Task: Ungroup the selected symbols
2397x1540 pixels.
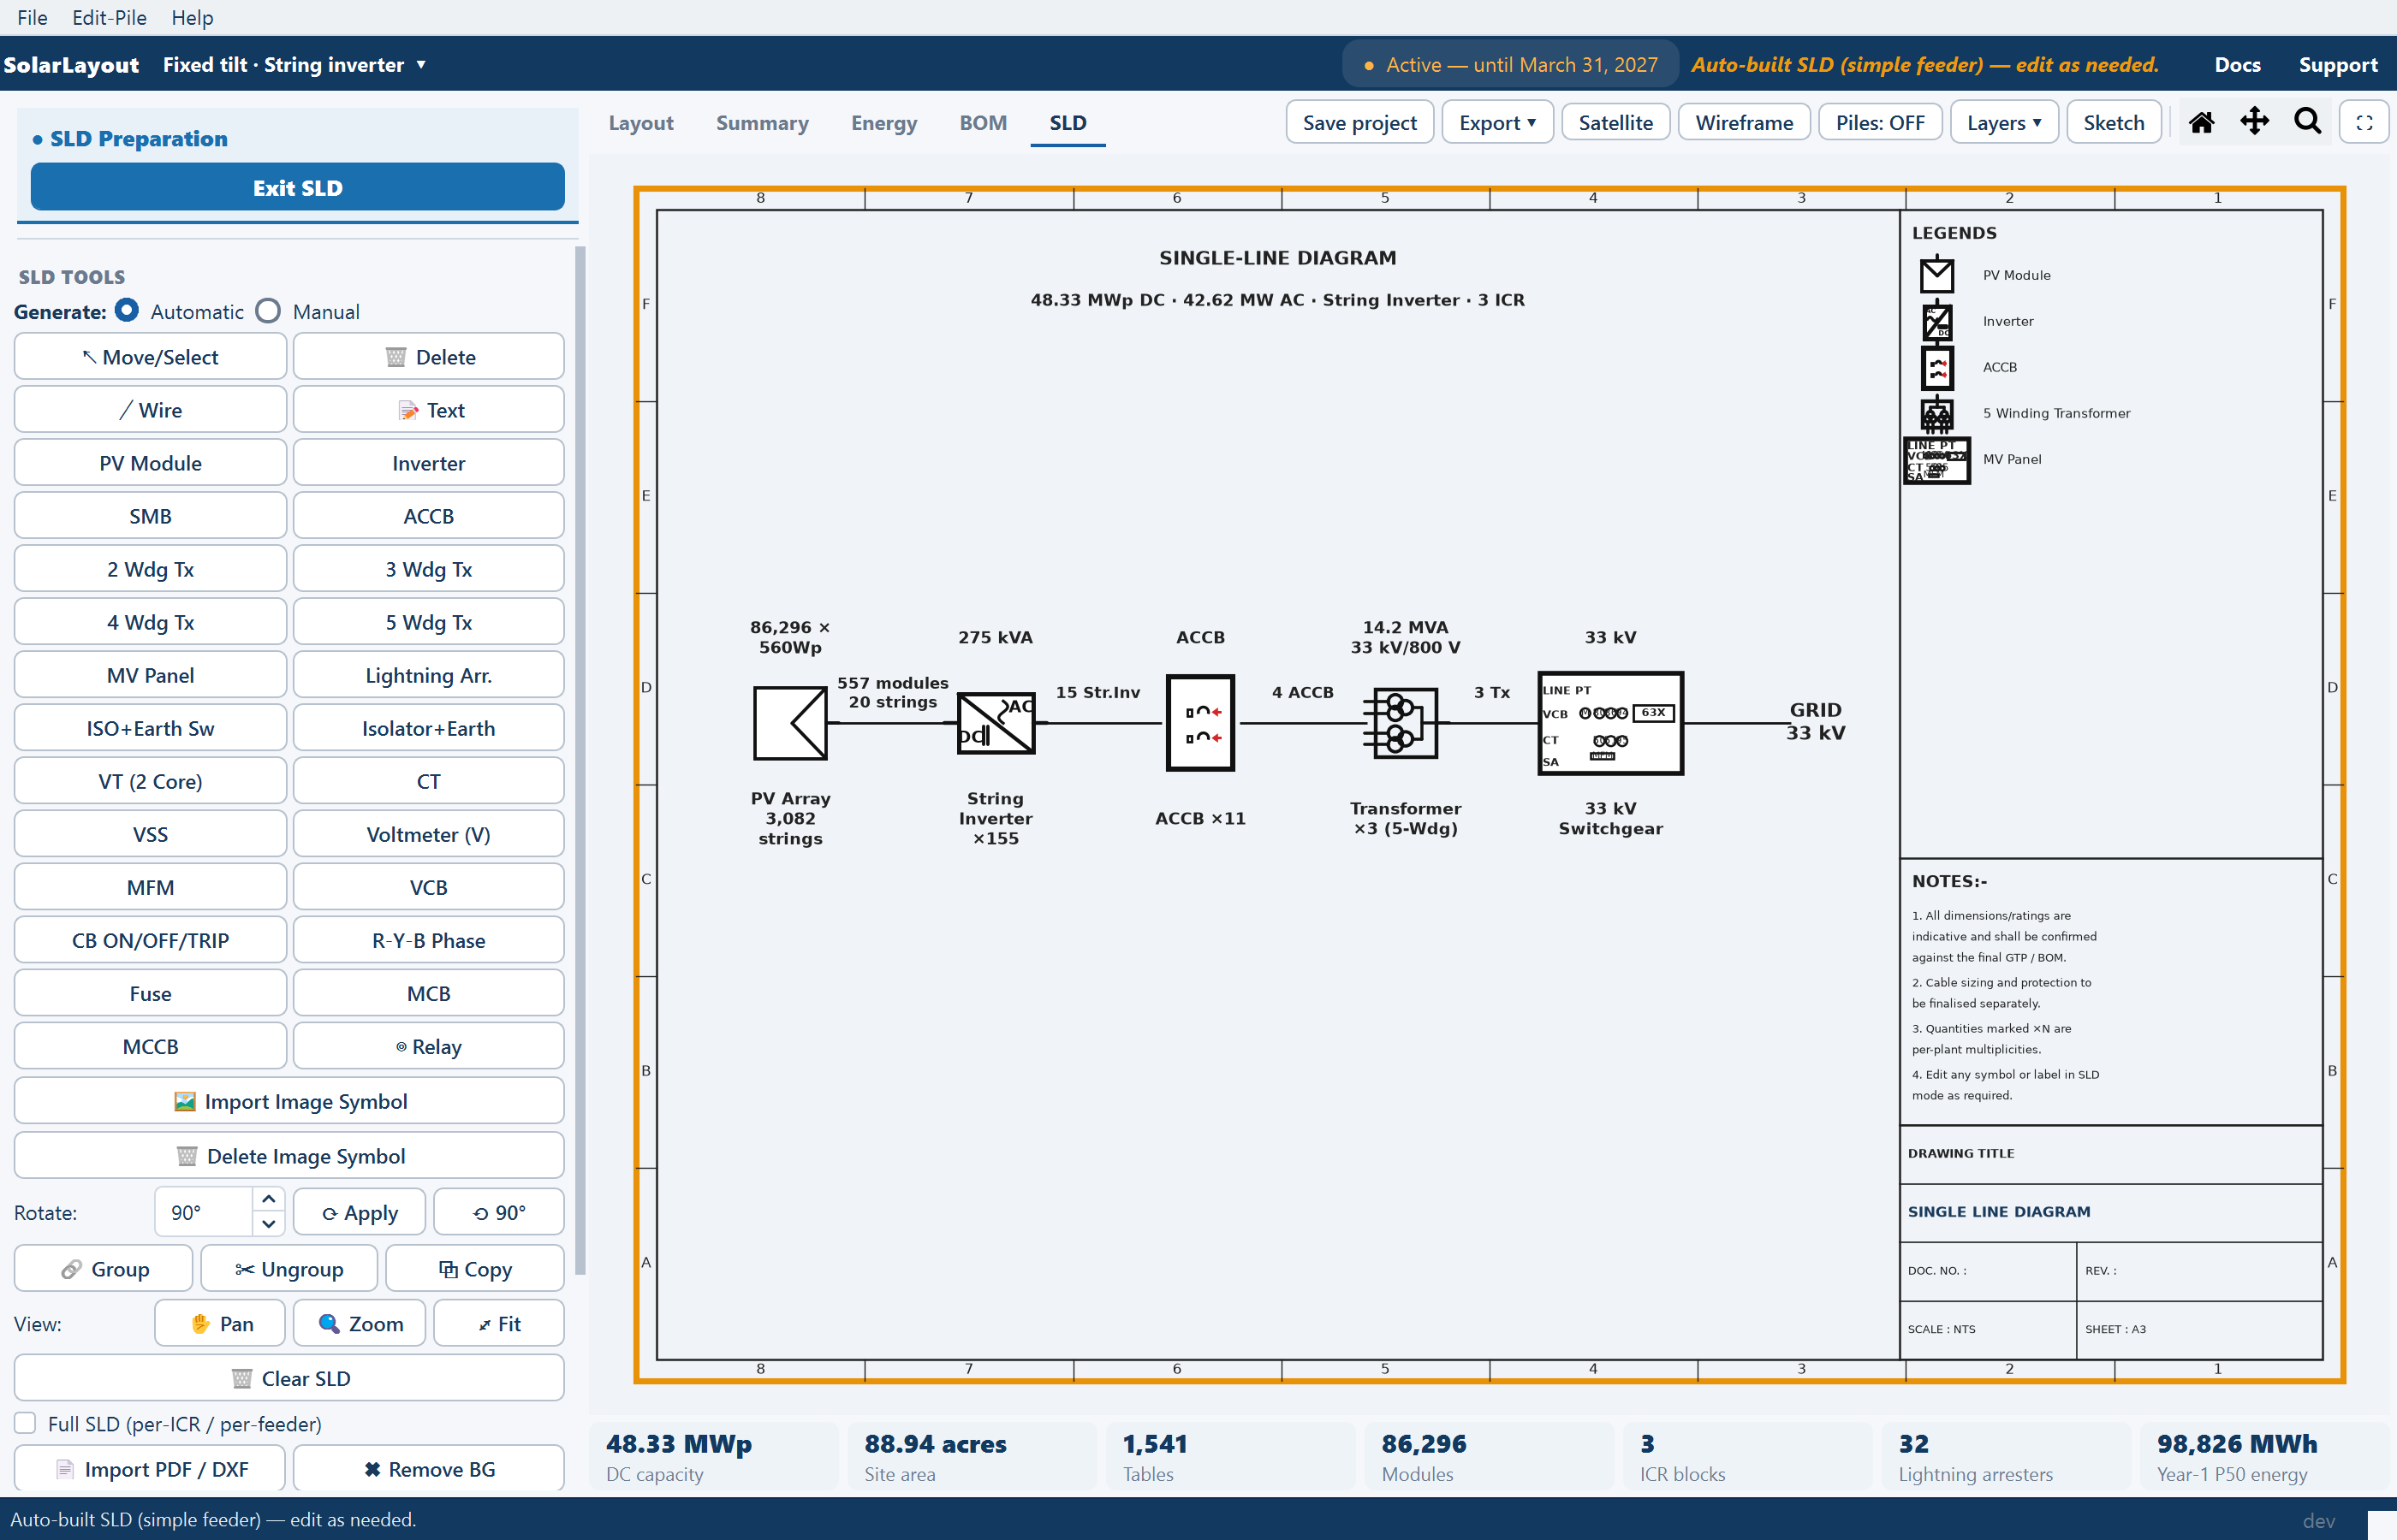Action: (x=289, y=1269)
